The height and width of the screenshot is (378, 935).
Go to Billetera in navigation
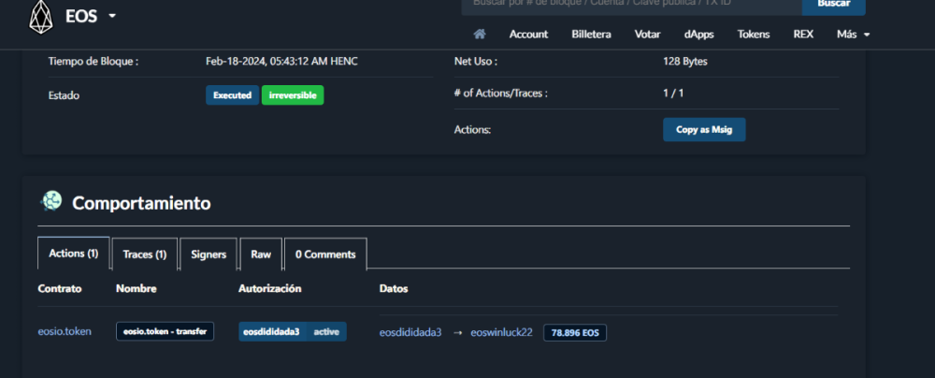click(x=591, y=35)
